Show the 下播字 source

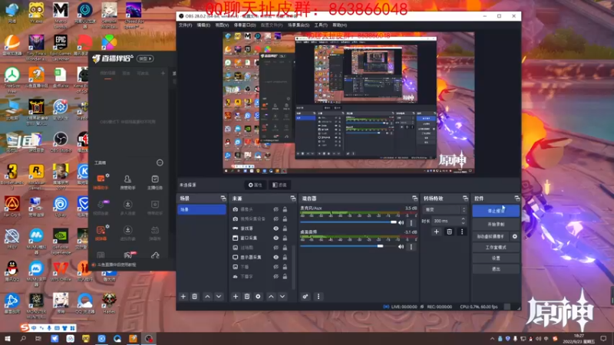[x=276, y=276]
